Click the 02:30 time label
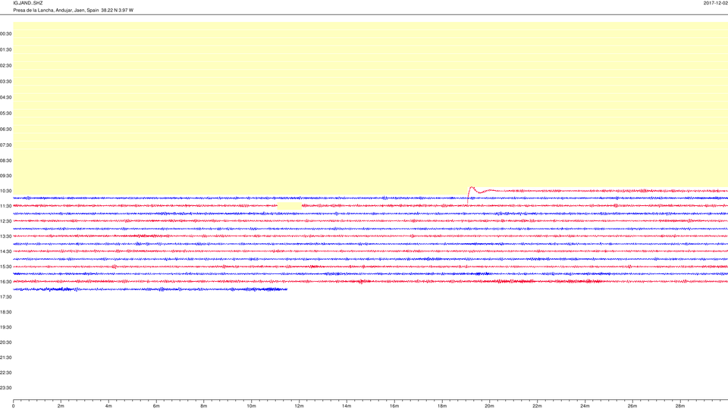Screen dimensions: 728x409 click(x=6, y=65)
